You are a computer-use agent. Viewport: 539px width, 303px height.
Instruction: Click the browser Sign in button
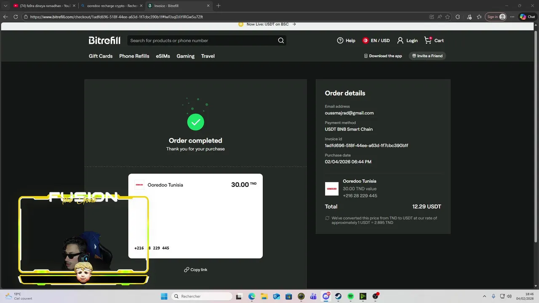tap(496, 17)
